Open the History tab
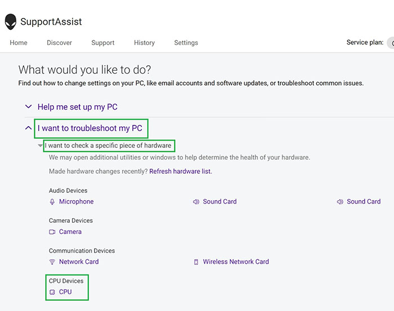Screen dimensions: 394x311 [144, 43]
